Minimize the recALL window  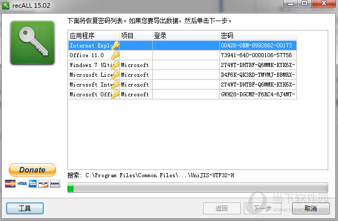291,4
